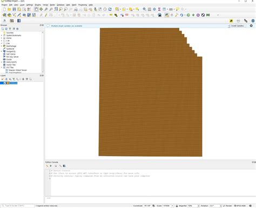Screen dimensions: 256x208
Task: Open the Raster menu
Action: coord(52,5)
